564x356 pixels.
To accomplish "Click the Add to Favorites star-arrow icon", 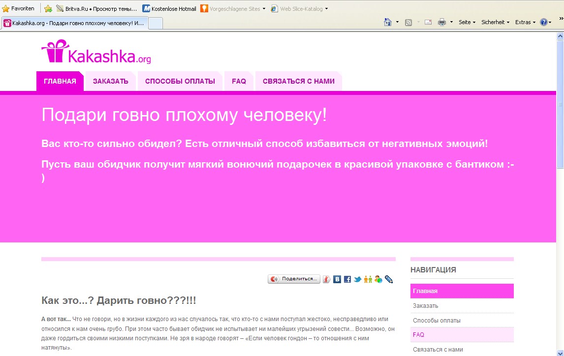I will [48, 9].
